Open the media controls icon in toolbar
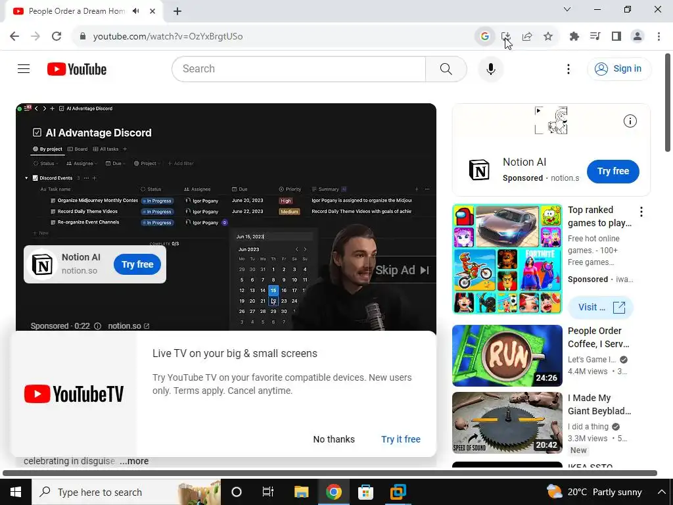673x505 pixels. (595, 37)
